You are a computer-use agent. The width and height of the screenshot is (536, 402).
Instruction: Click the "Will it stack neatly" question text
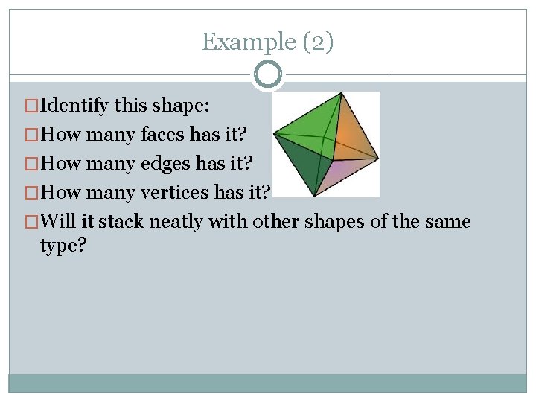coord(255,221)
